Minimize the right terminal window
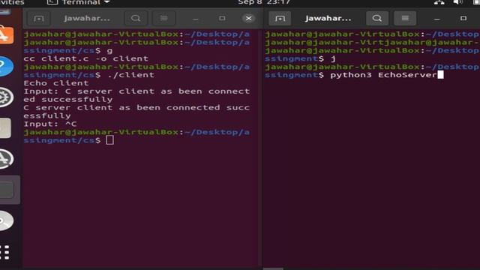This screenshot has height=270, width=480. [x=436, y=19]
